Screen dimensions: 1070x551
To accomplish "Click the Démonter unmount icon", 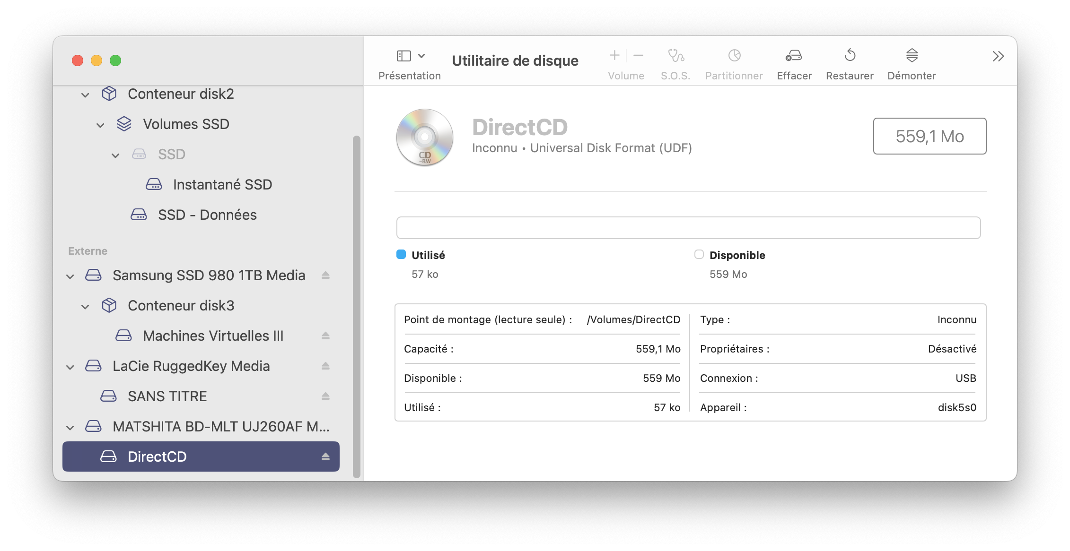I will pyautogui.click(x=912, y=56).
